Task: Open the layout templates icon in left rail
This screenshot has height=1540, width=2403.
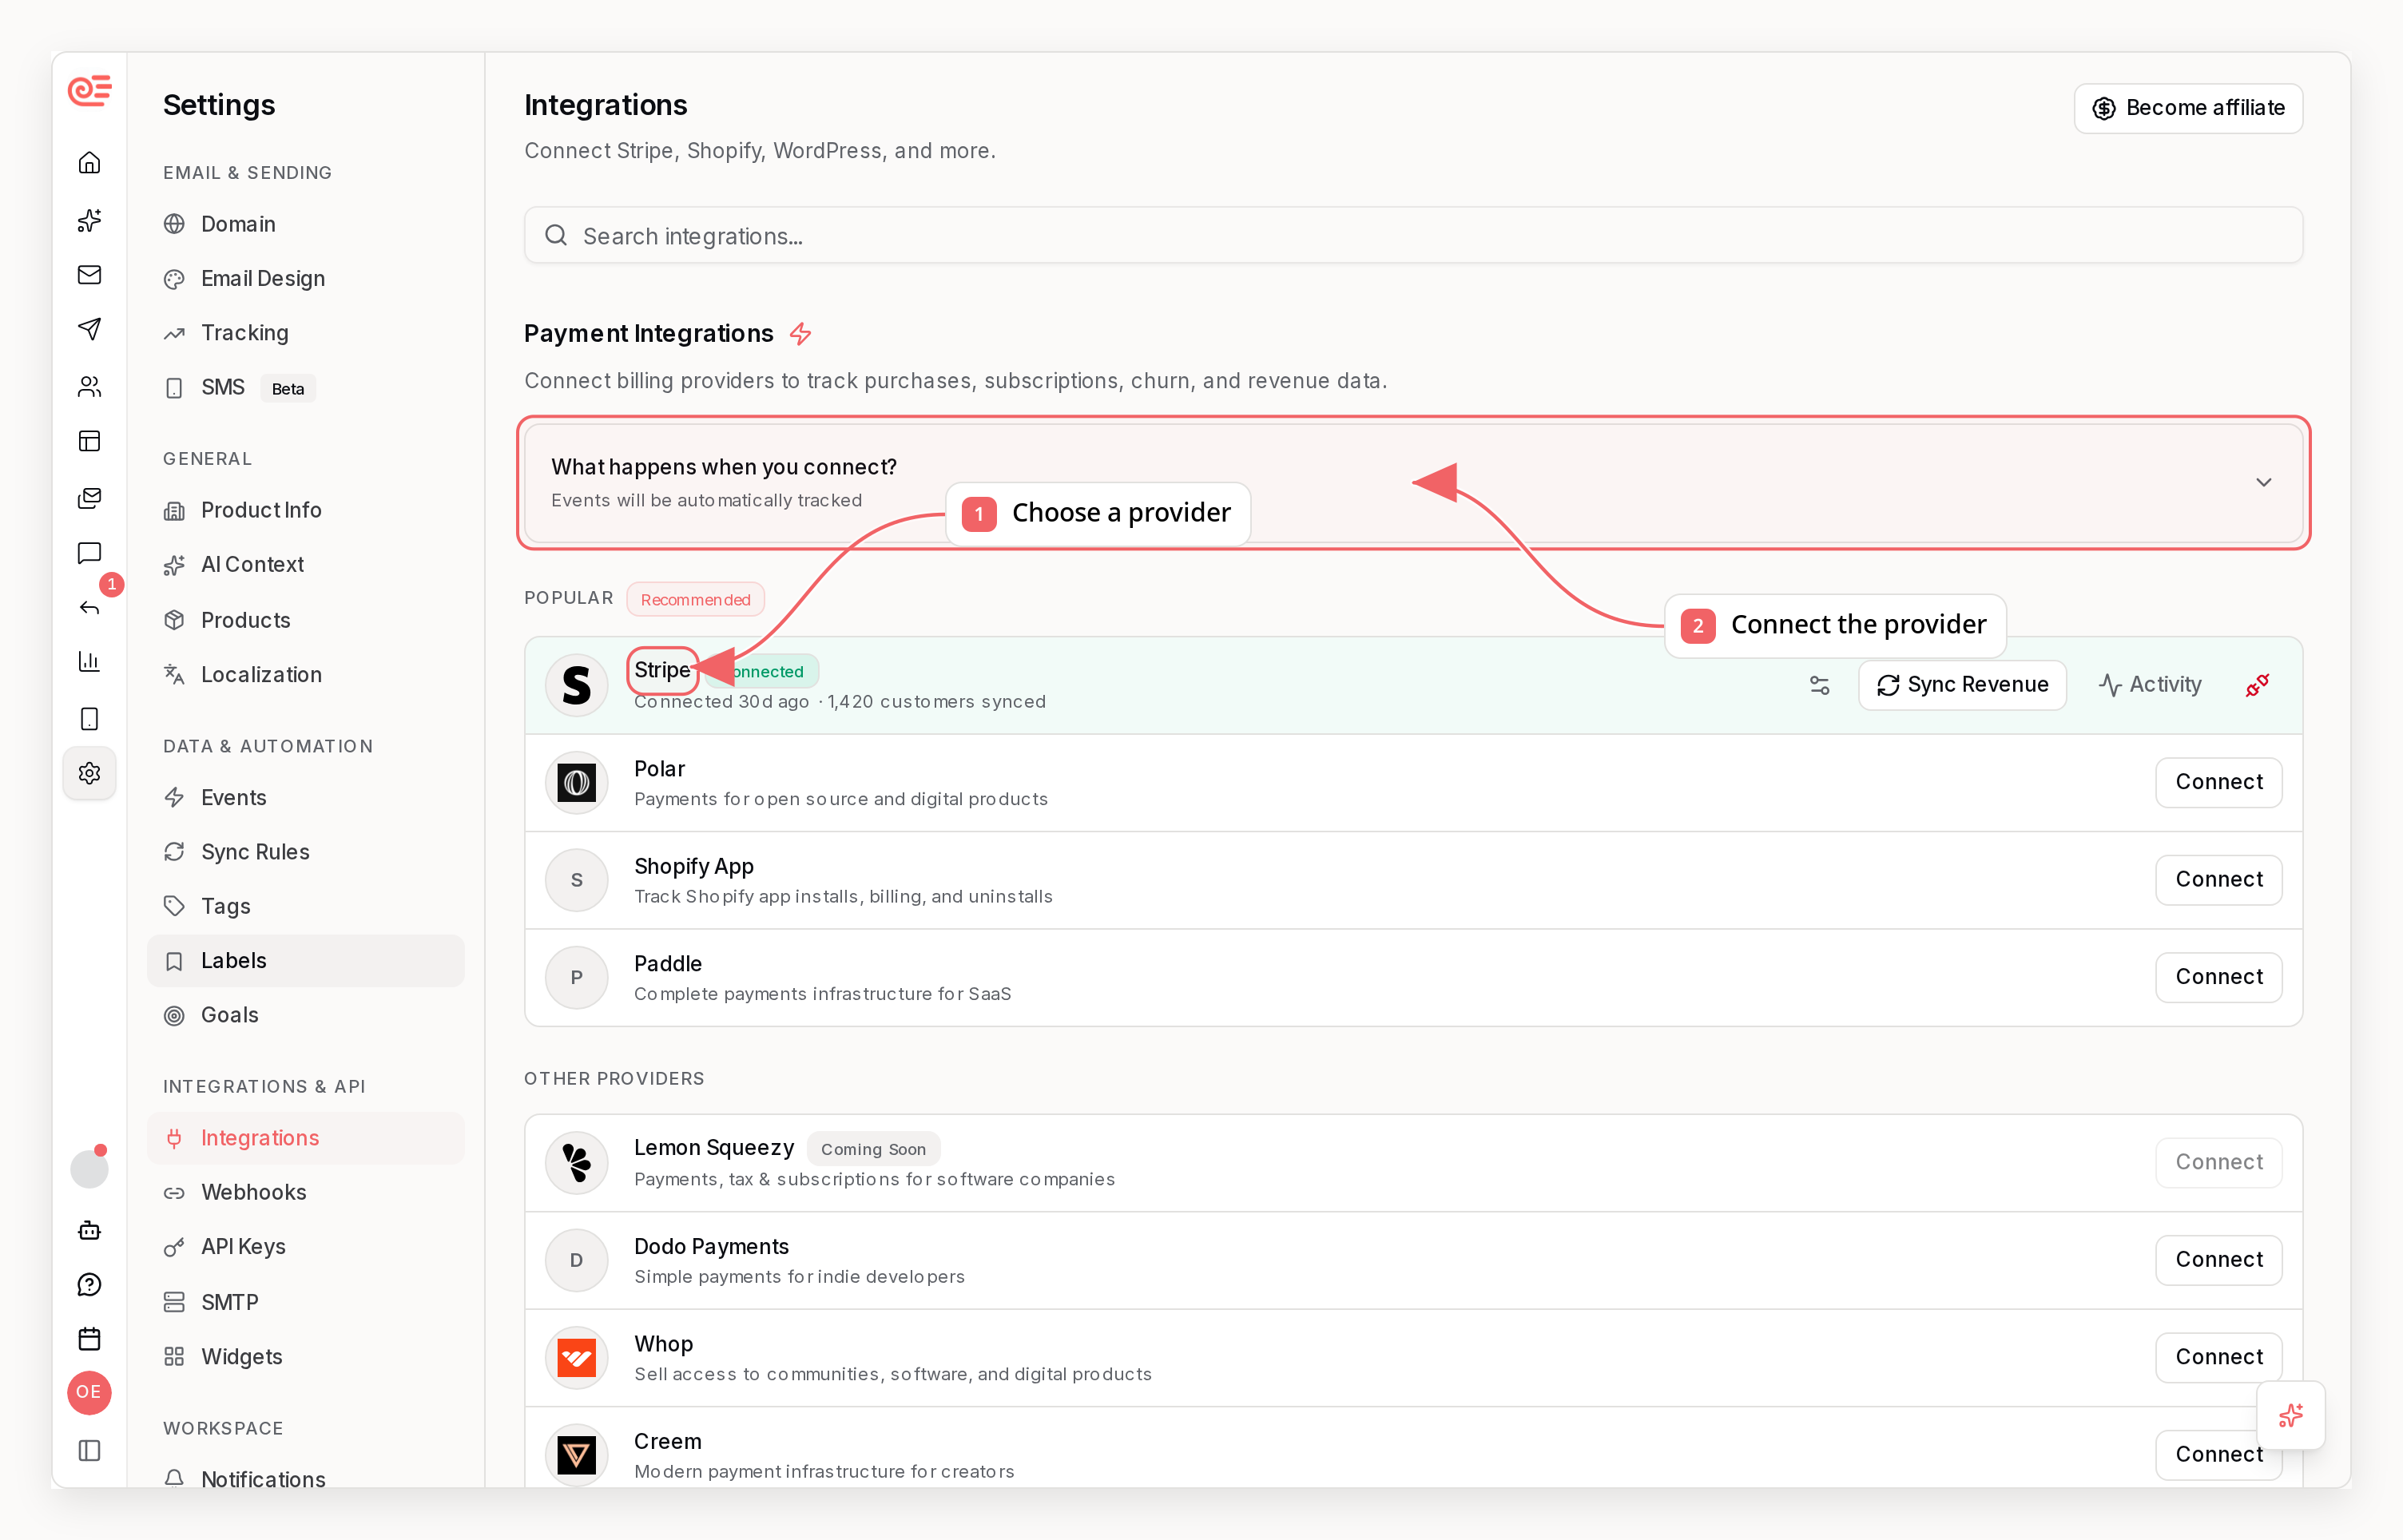Action: (x=89, y=441)
